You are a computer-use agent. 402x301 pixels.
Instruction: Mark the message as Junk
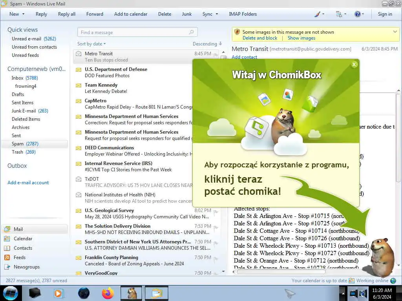pyautogui.click(x=186, y=14)
